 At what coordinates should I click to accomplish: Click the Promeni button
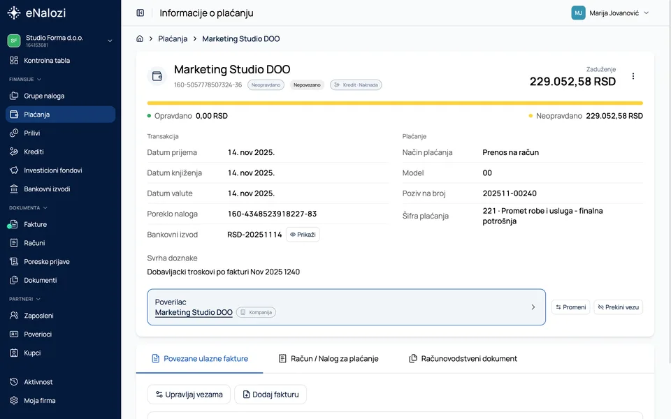(x=571, y=307)
